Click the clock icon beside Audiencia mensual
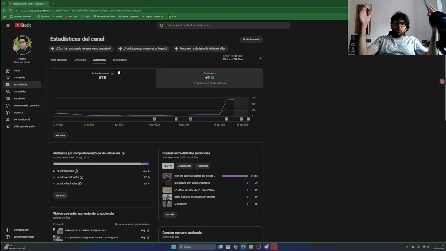 pos(112,73)
